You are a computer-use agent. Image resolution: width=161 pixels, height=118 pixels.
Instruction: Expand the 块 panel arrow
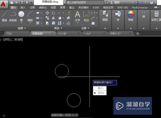pos(118,28)
